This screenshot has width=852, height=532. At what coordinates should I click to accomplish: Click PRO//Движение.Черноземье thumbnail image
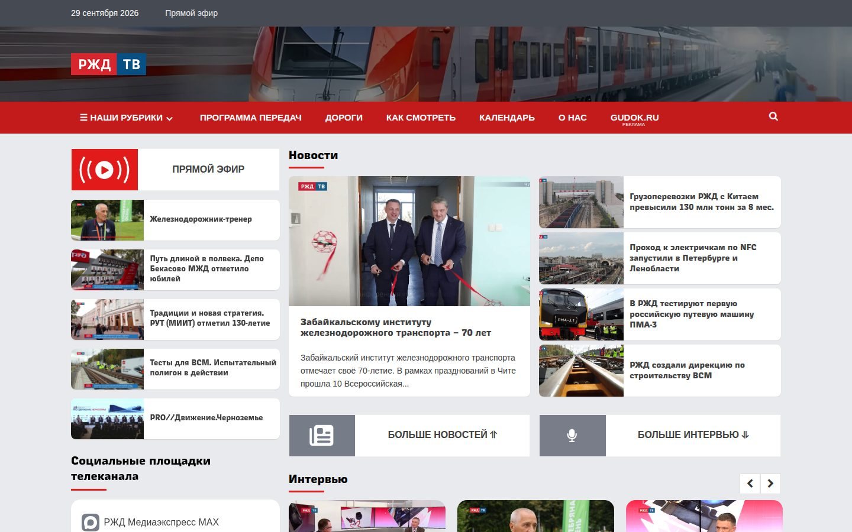point(107,419)
